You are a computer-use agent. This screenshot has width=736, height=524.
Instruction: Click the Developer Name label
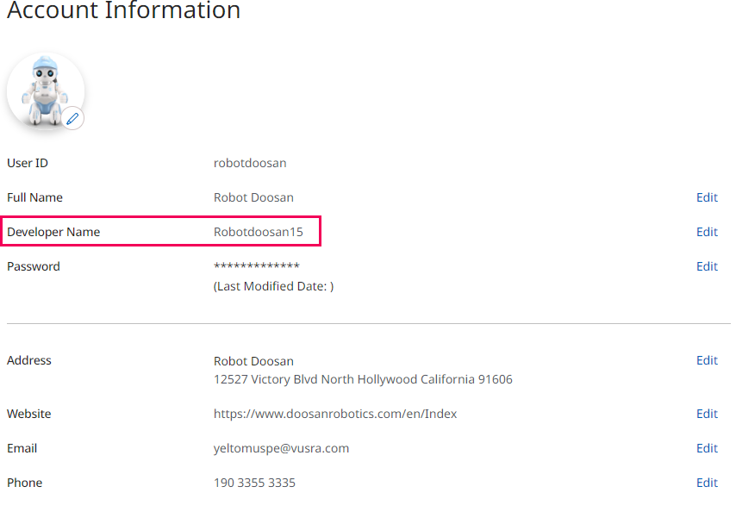coord(53,232)
